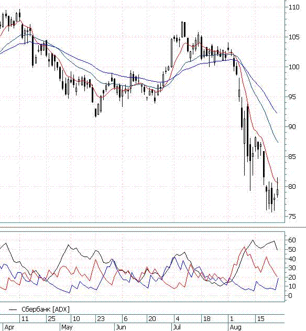
Task: Click the 100 price level label
Action: [294, 67]
